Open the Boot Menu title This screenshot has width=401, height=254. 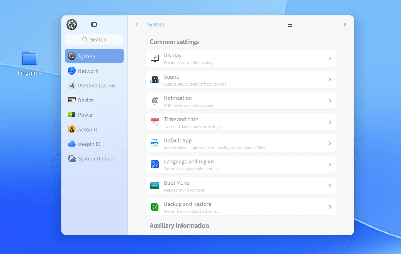pyautogui.click(x=177, y=183)
